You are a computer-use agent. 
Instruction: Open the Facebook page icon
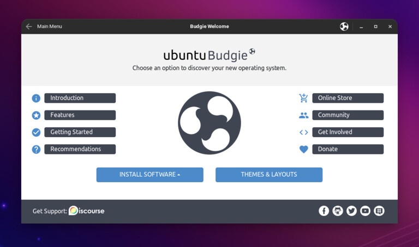324,211
